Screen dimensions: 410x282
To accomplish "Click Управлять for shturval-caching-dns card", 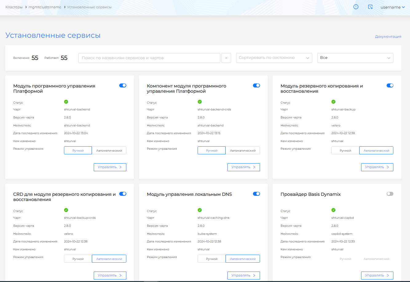I will [244, 276].
